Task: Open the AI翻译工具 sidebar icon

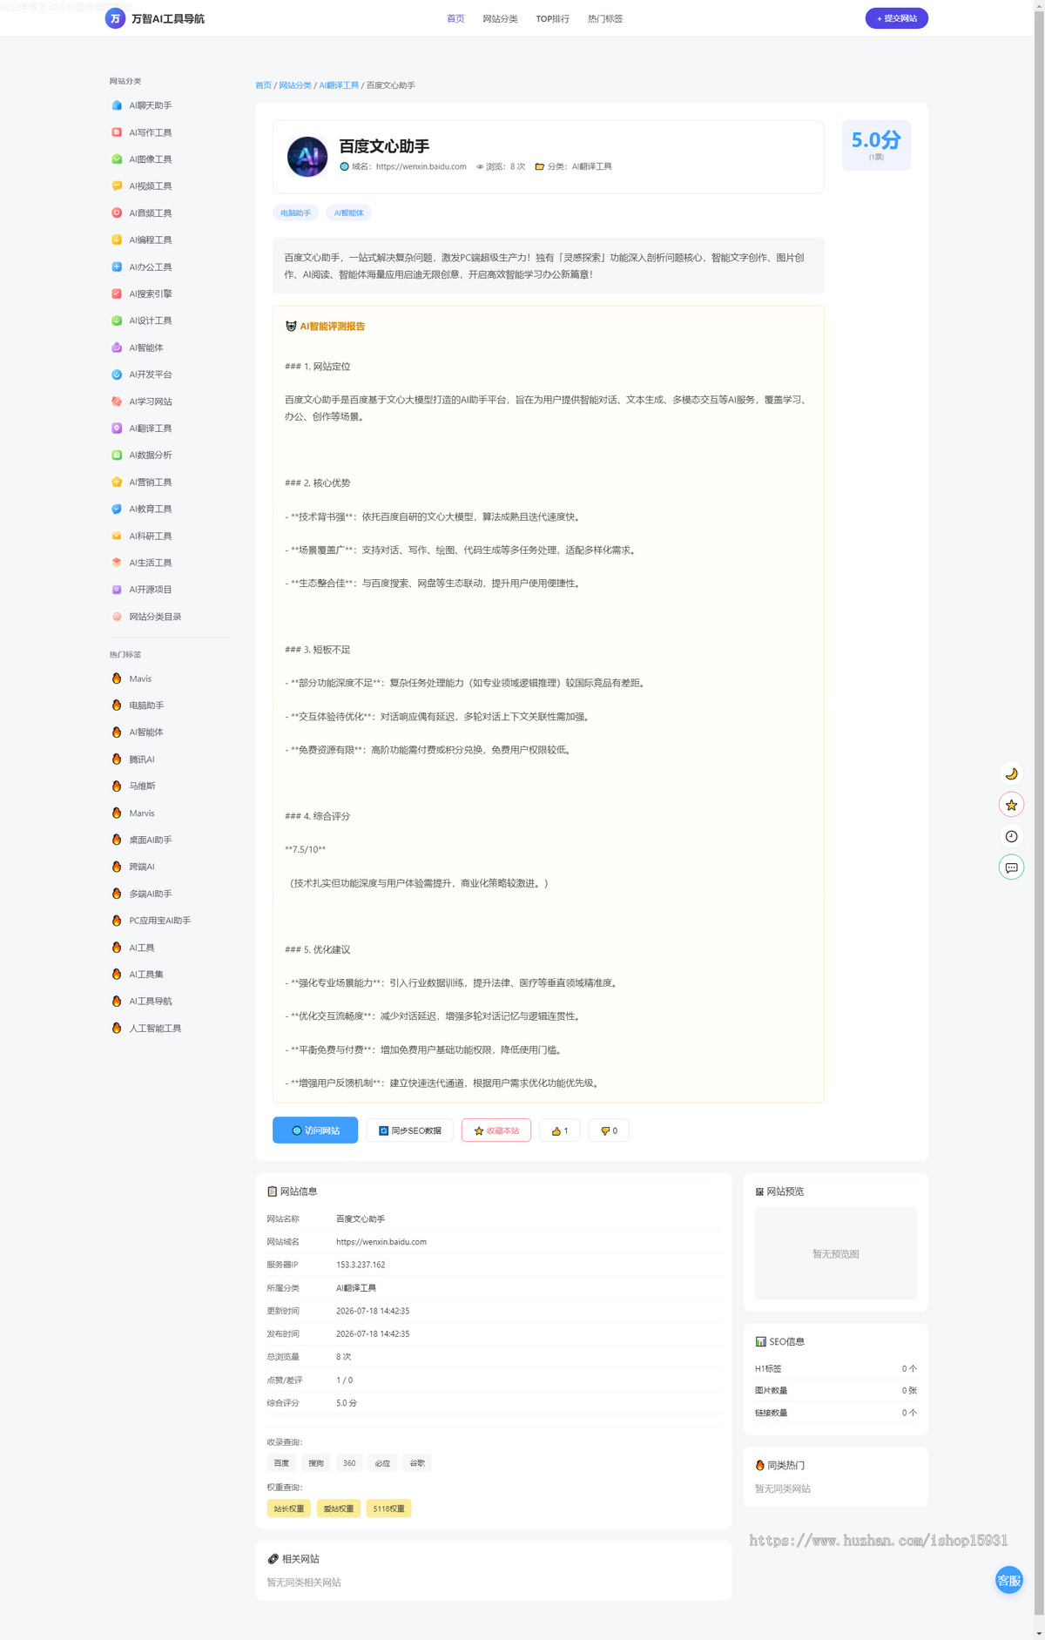Action: click(117, 428)
